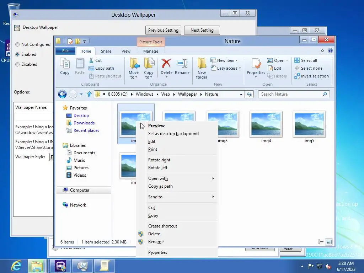Collapse the ribbon with the chevron
The width and height of the screenshot is (364, 273).
pos(322,50)
